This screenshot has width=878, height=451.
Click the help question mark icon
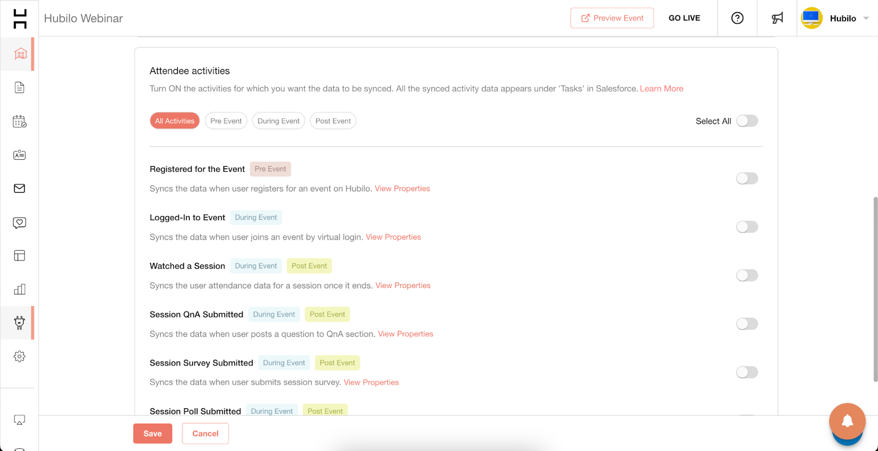(738, 18)
